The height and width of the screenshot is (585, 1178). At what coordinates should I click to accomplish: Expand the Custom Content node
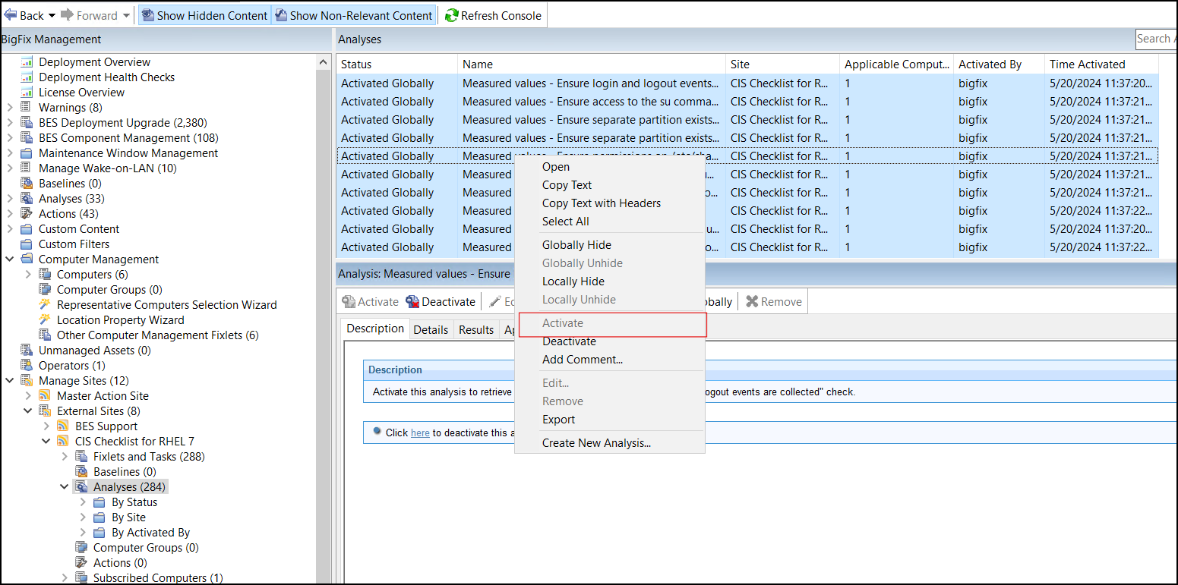[x=9, y=229]
